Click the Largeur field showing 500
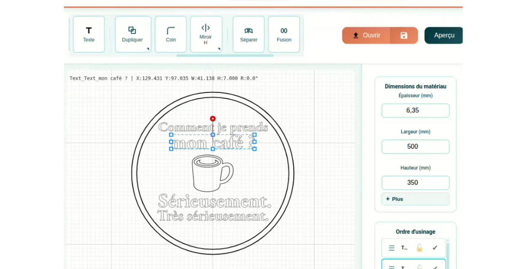This screenshot has height=269, width=514. (415, 146)
